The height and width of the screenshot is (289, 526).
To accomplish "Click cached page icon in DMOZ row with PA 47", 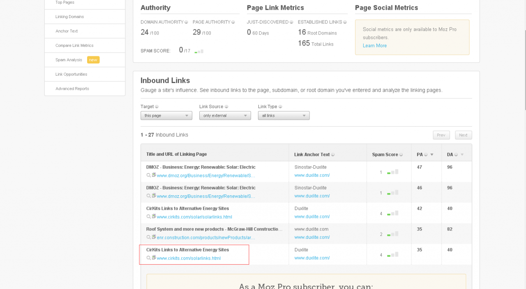I will (154, 175).
